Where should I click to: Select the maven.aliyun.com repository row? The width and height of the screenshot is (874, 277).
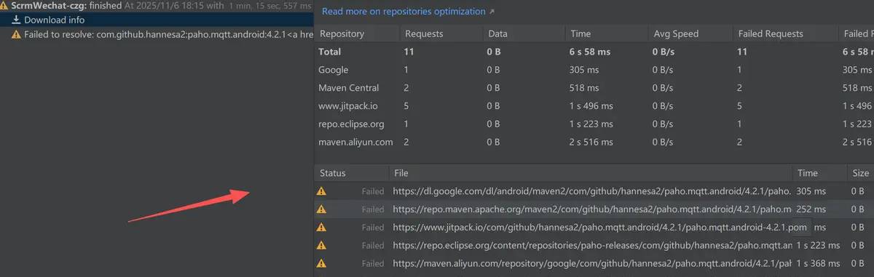click(594, 142)
